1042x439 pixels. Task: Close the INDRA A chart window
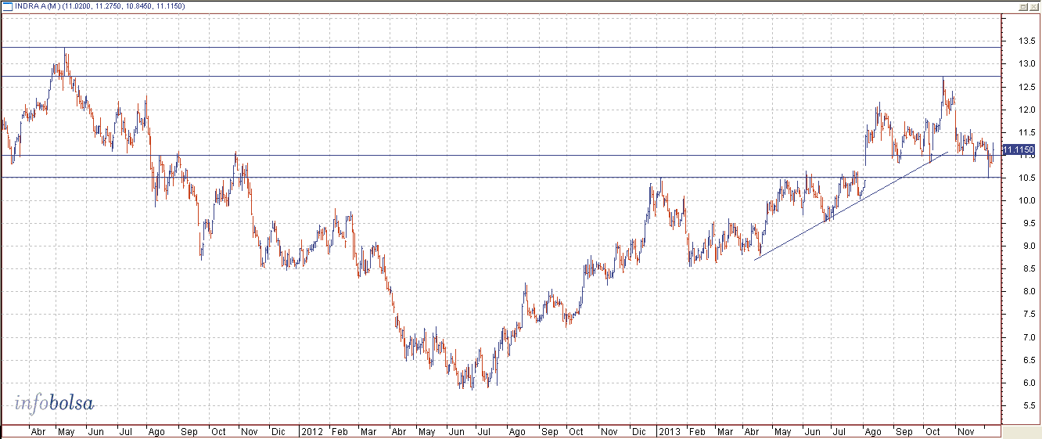click(x=1034, y=6)
